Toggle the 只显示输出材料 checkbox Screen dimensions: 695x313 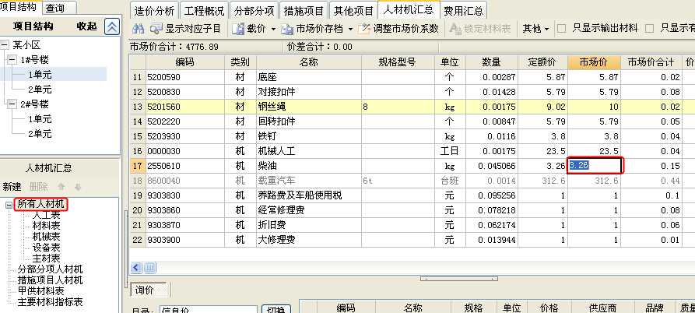pos(562,29)
